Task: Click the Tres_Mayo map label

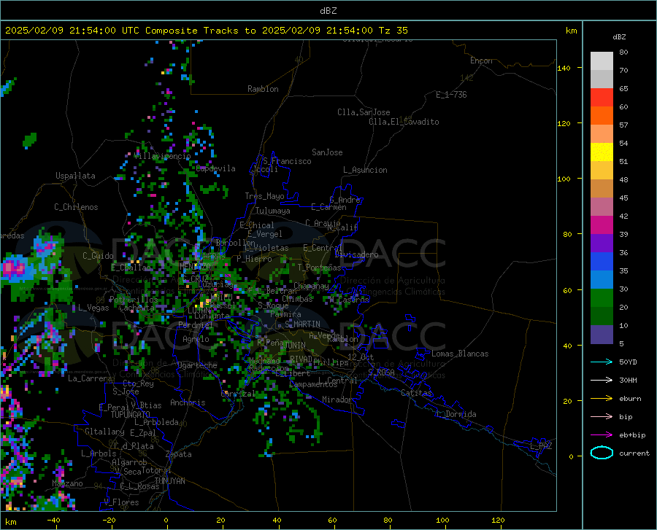Action: [264, 196]
